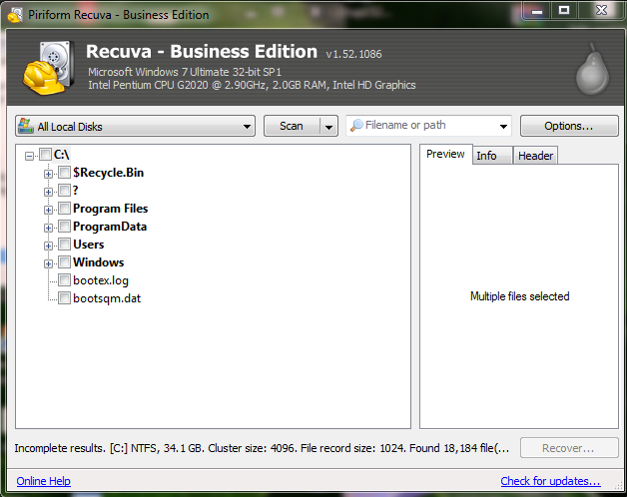Expand the $Recycle.Bin folder

pos(48,174)
